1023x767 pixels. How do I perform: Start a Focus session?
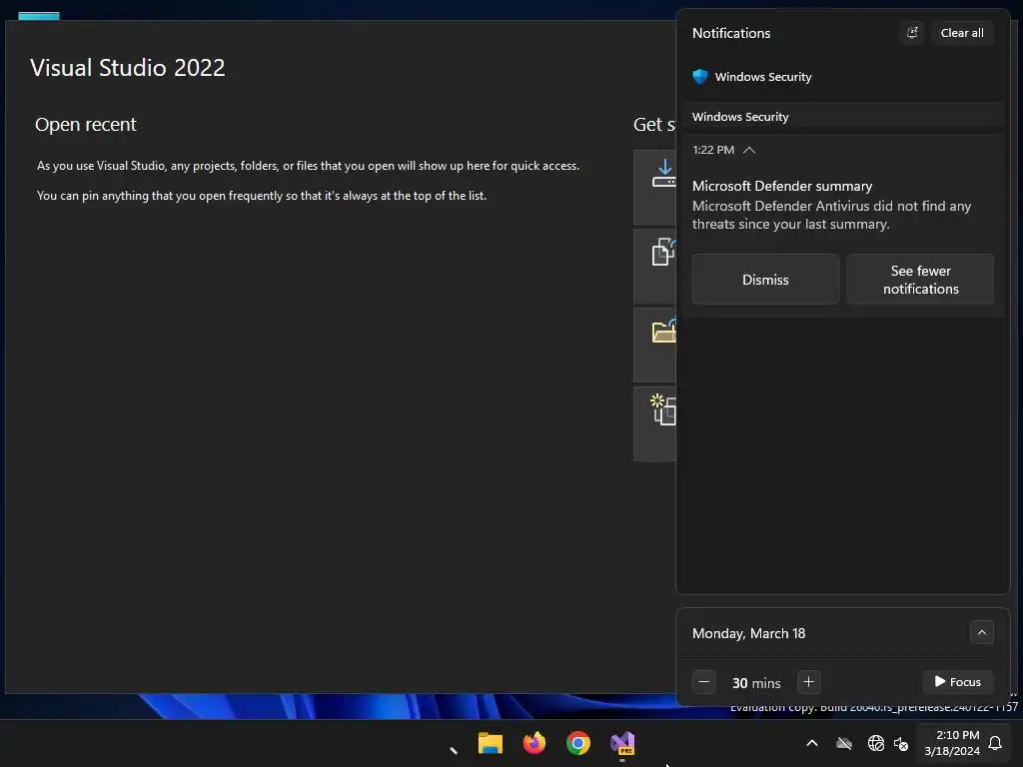pyautogui.click(x=957, y=681)
